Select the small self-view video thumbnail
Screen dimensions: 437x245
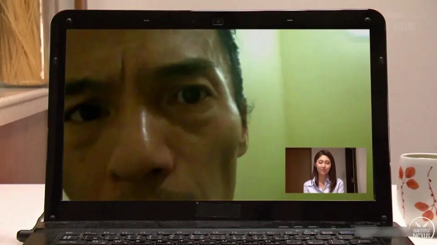tap(325, 170)
